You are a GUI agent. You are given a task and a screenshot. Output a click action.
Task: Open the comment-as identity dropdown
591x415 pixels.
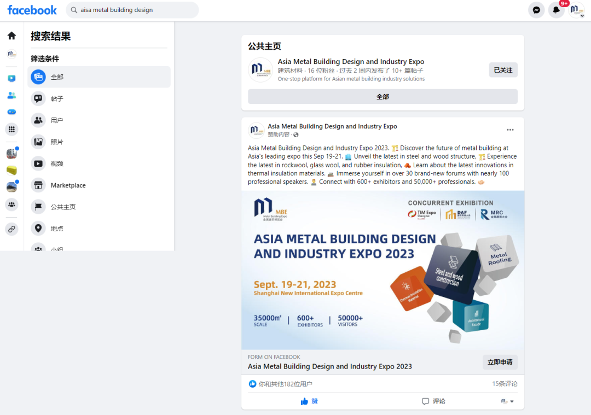pyautogui.click(x=507, y=401)
